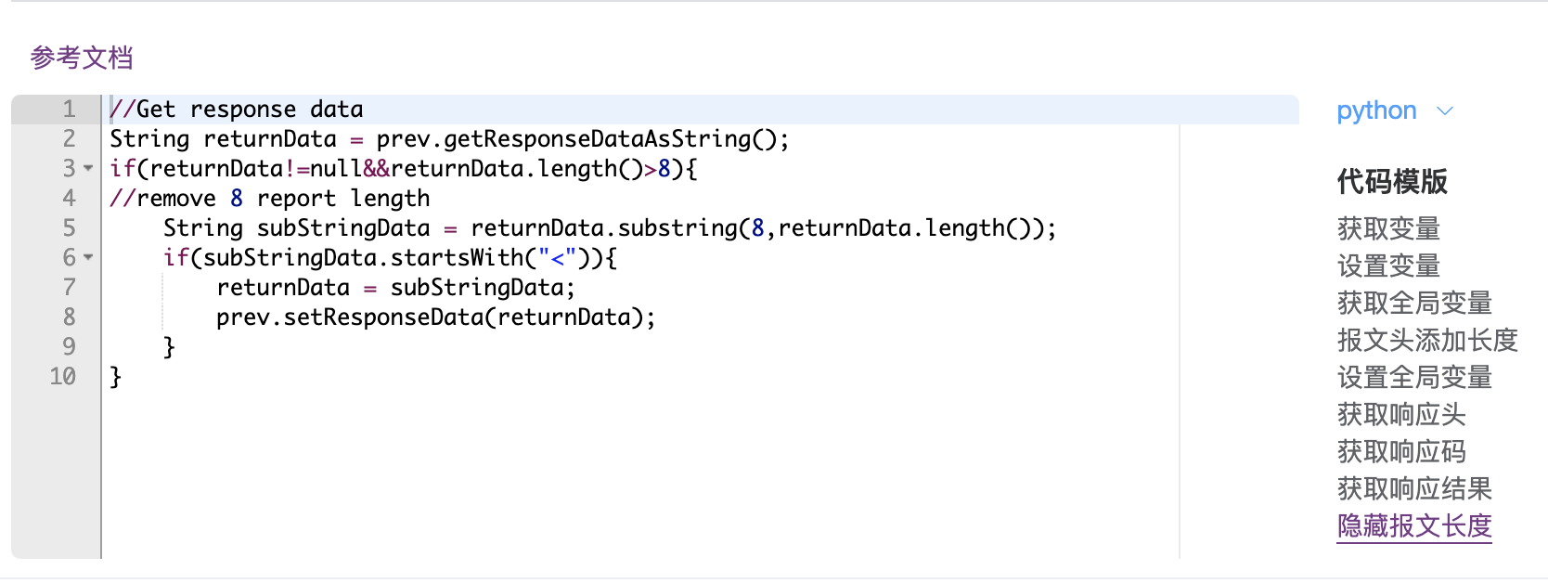Select the 获取响应结果 template
Image resolution: width=1548 pixels, height=583 pixels.
[x=1413, y=488]
